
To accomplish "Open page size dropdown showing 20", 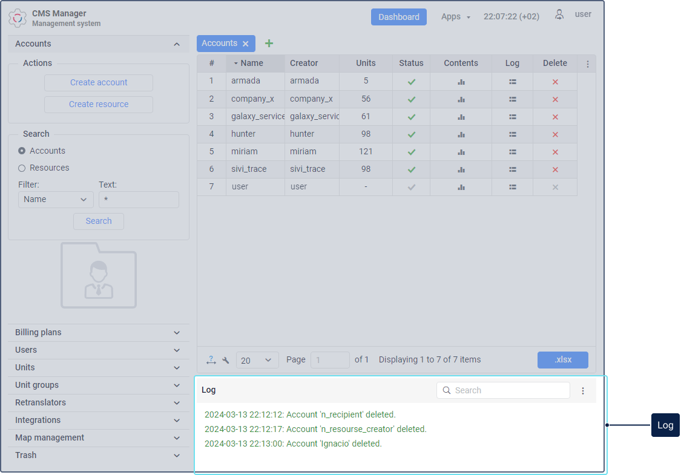I will coord(257,360).
